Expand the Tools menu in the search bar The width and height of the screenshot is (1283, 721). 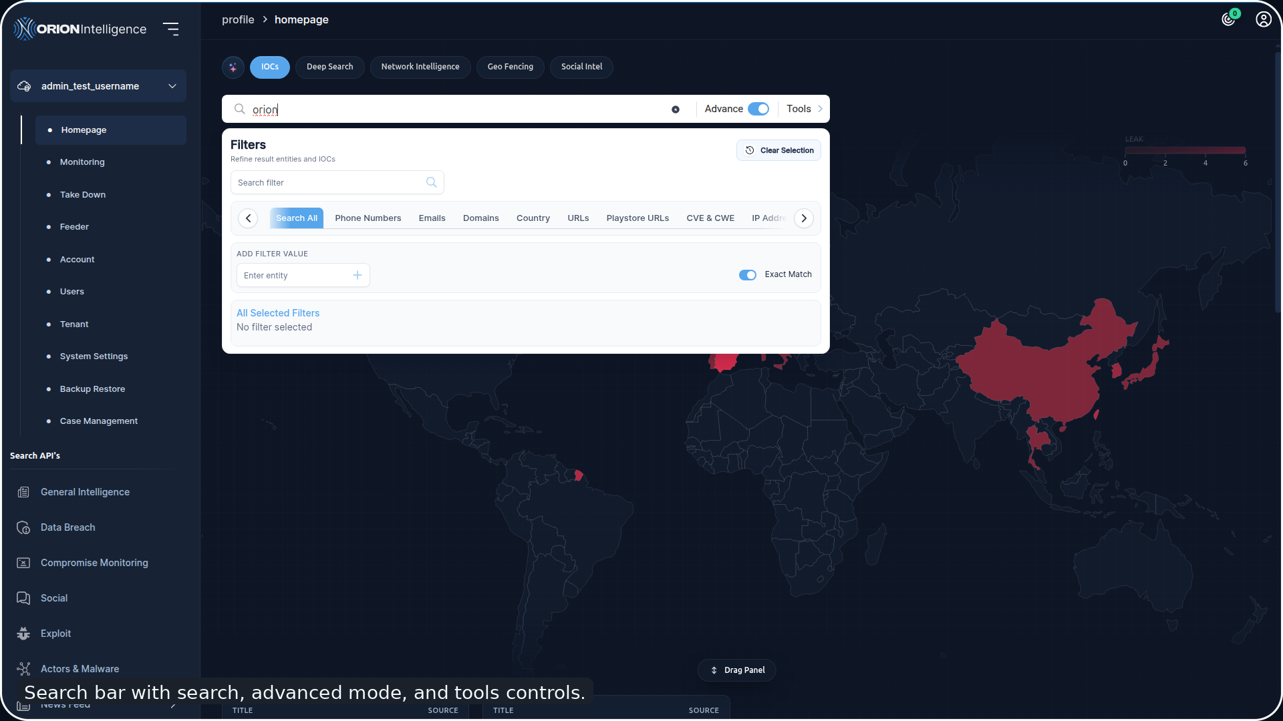coord(804,109)
